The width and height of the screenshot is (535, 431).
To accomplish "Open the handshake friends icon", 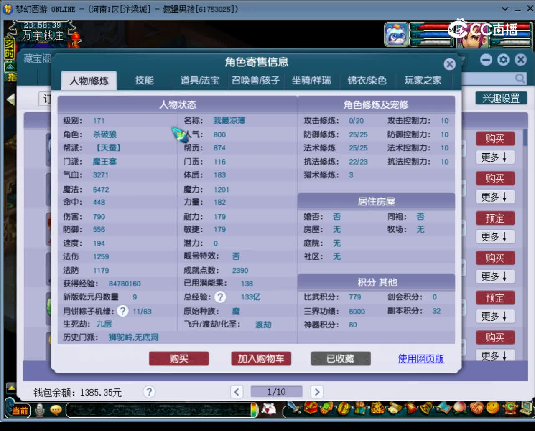I will (476, 408).
